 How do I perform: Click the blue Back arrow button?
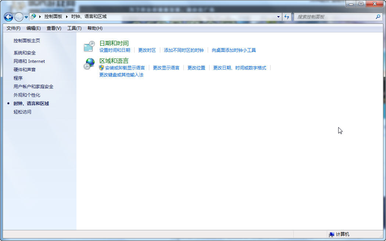(8, 17)
